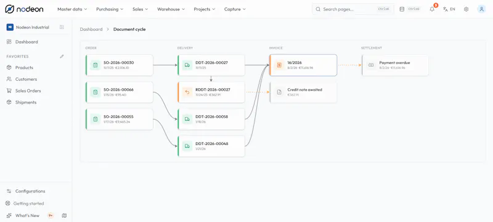Click document icon on Credit note awaited
Viewport: 493px width, 222px height.
(279, 92)
